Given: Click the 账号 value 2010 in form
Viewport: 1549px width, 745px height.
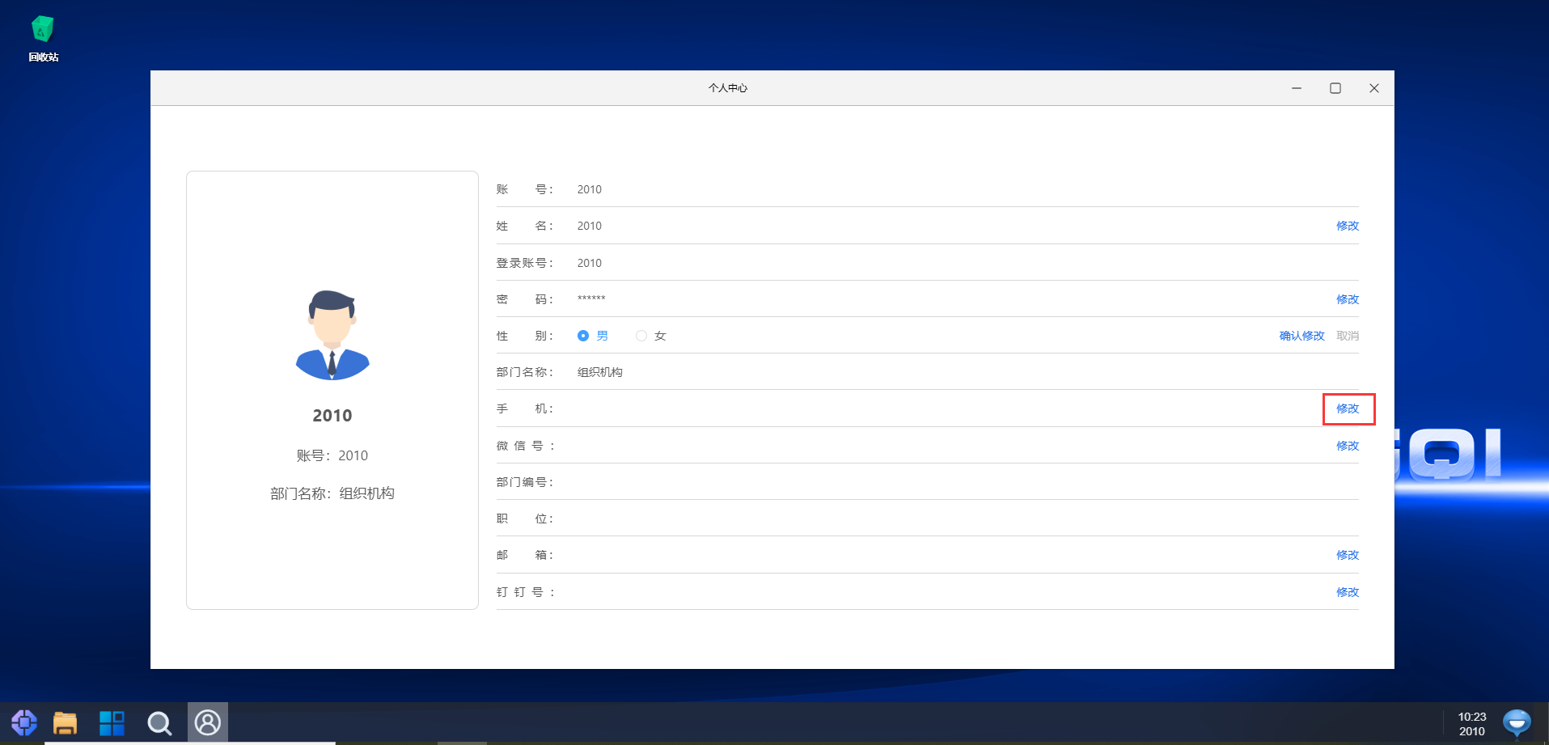Looking at the screenshot, I should coord(590,189).
